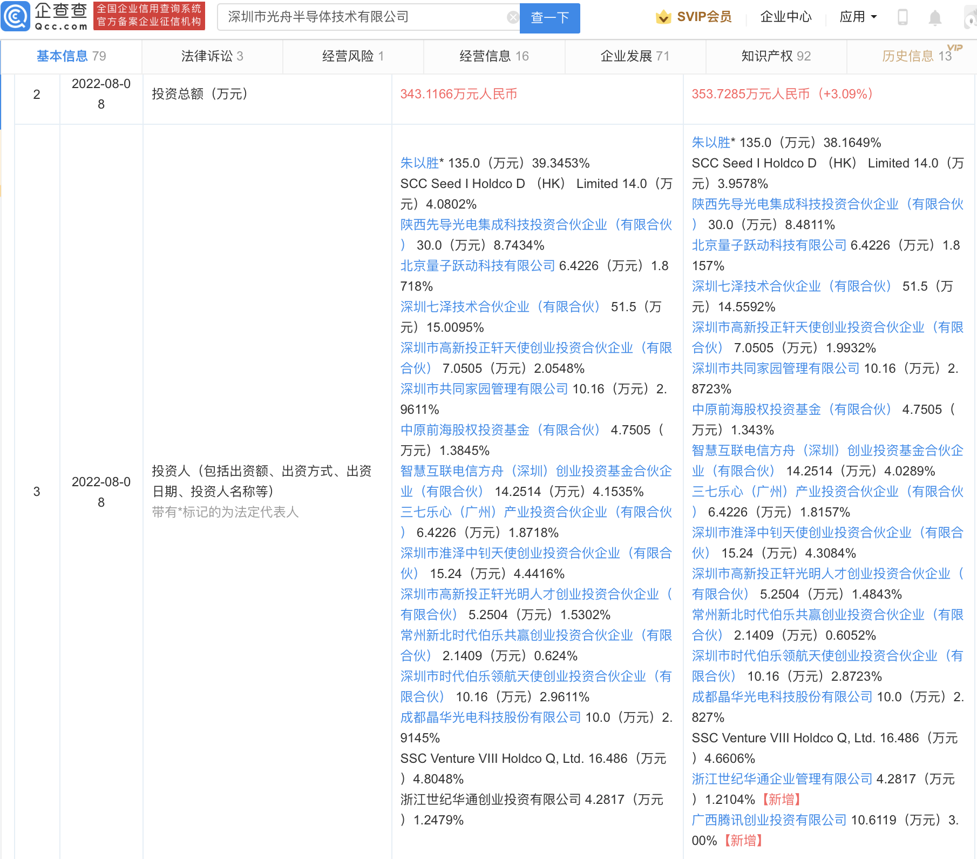Go to the 知识产权 tab

[776, 56]
